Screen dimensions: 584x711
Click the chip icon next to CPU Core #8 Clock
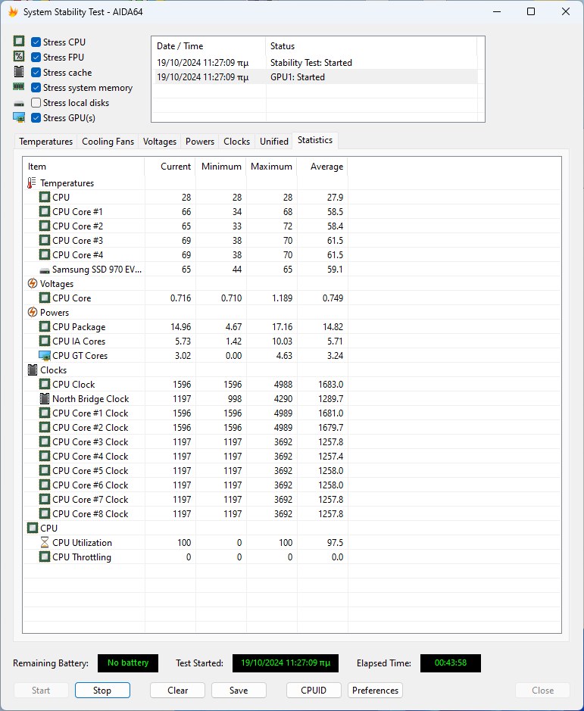tap(45, 513)
